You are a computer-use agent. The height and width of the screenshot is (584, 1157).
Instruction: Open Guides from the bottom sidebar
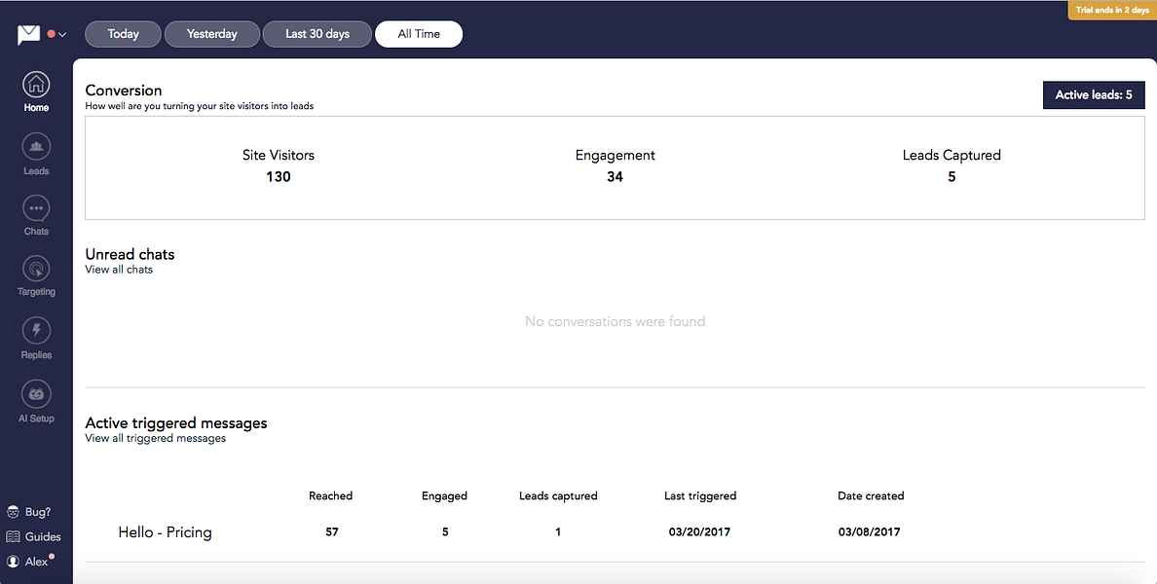coord(35,536)
